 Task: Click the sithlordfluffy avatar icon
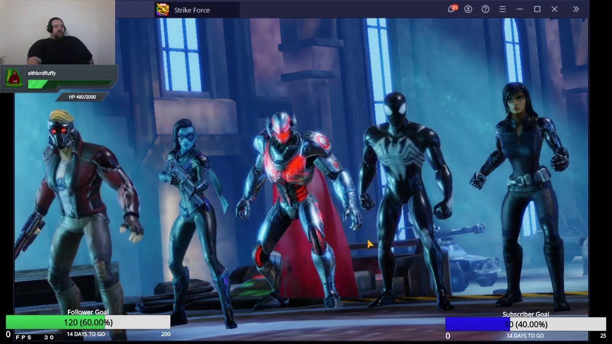click(14, 78)
